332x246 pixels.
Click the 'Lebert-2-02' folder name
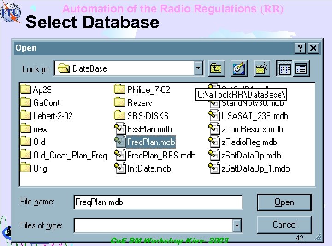(x=53, y=116)
